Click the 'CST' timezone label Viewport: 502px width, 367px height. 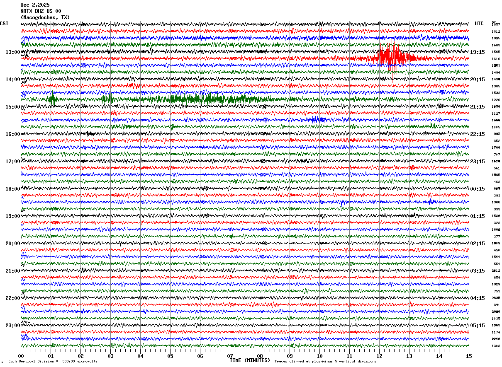pos(4,24)
